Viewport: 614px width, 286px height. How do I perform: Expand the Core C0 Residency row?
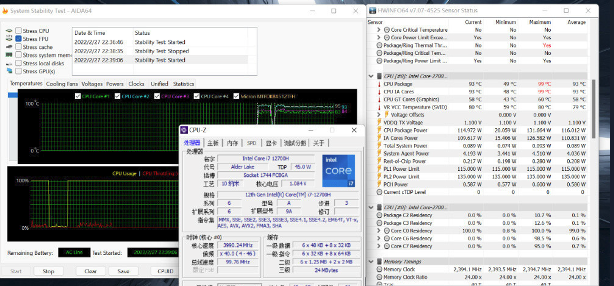(x=379, y=231)
